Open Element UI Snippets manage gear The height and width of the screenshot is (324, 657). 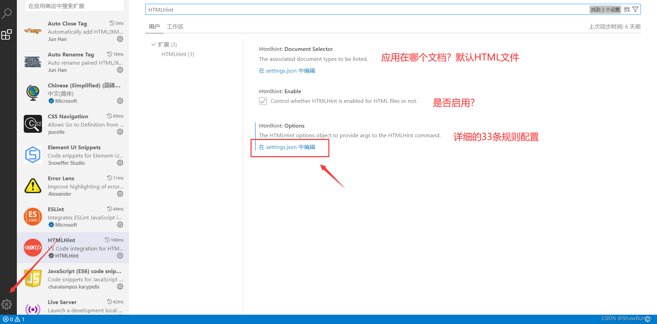(120, 163)
